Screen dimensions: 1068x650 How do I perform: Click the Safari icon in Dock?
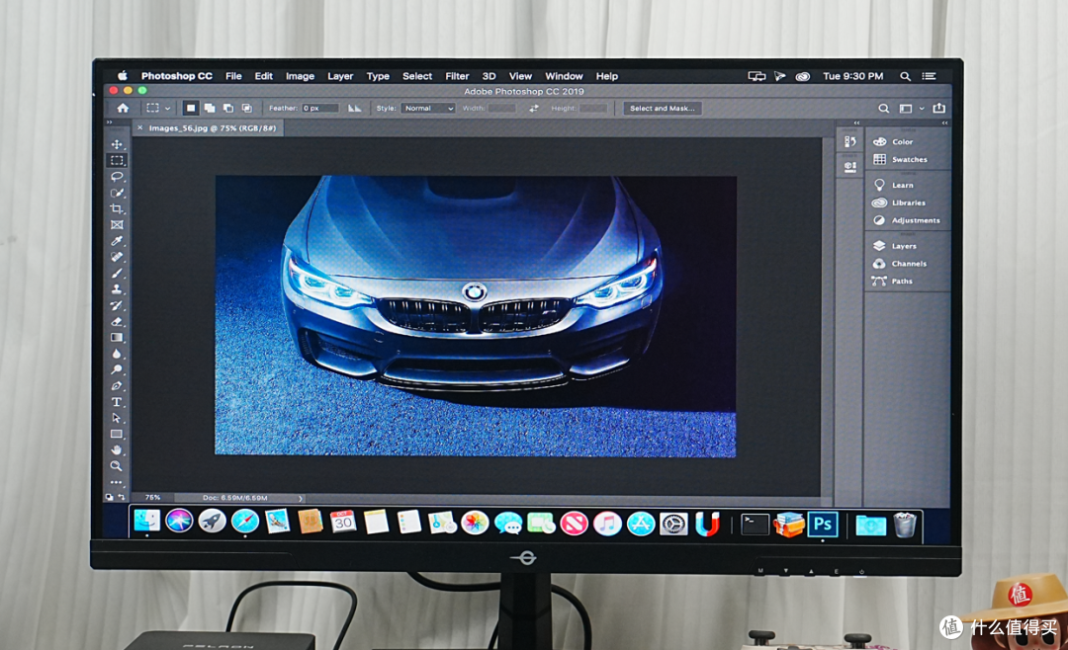[244, 522]
